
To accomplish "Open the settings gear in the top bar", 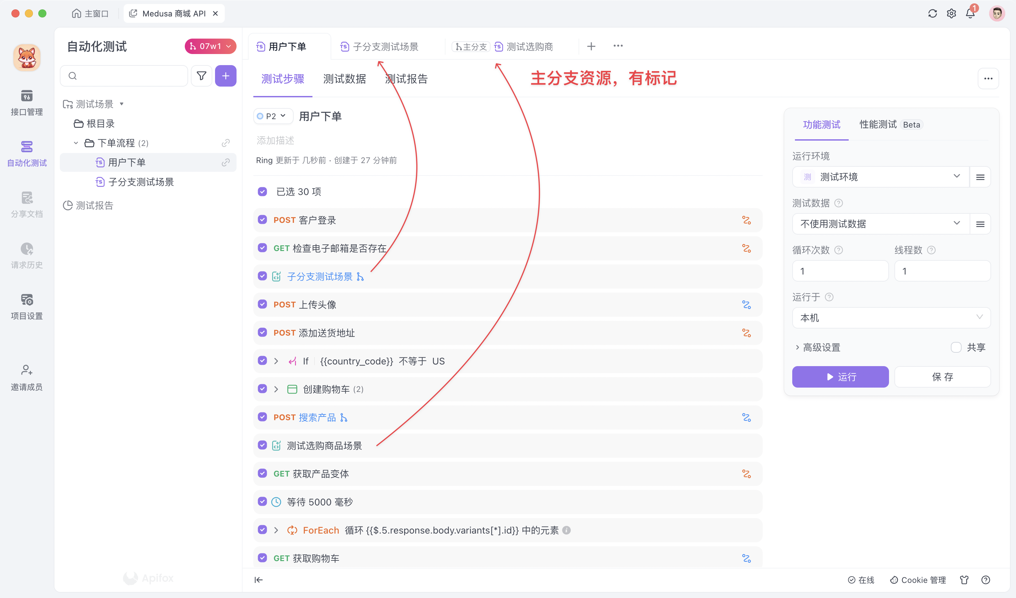I will click(951, 13).
